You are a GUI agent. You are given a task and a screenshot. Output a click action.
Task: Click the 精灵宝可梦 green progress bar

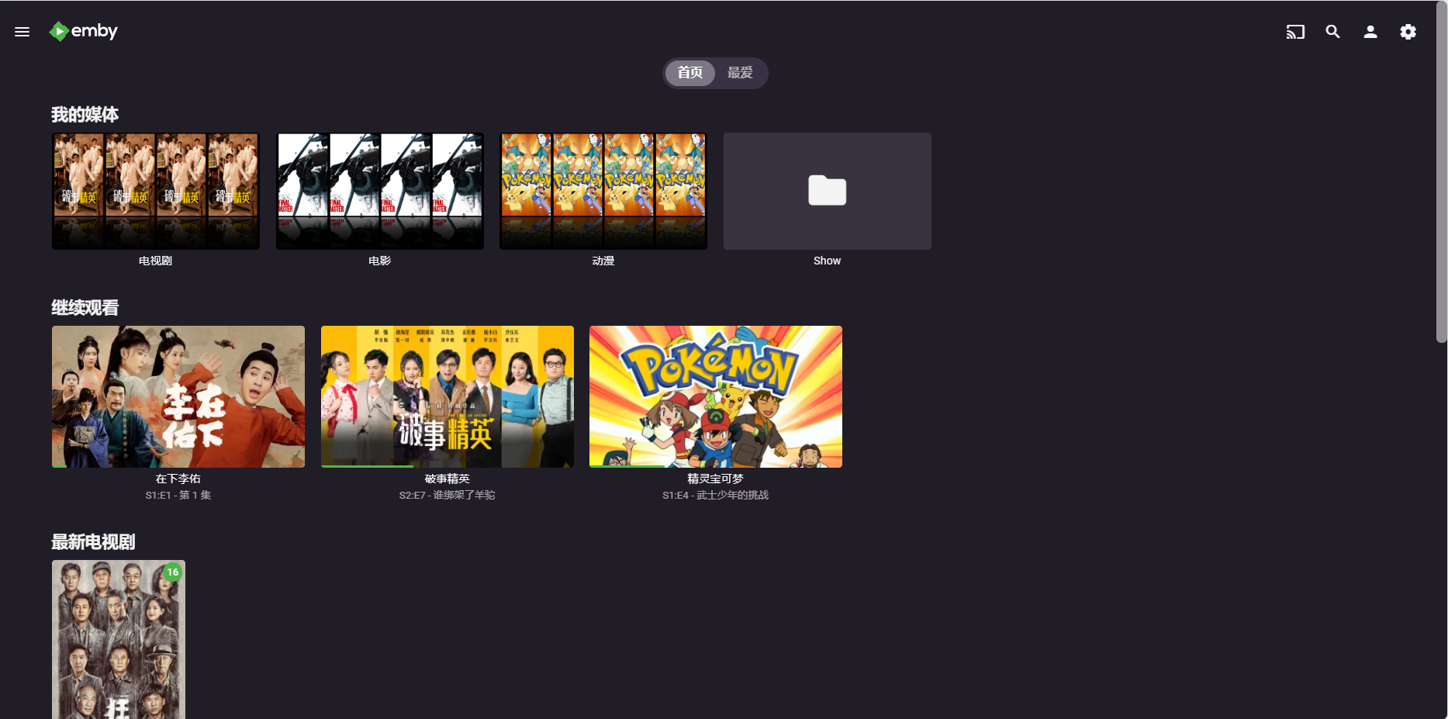pos(627,466)
